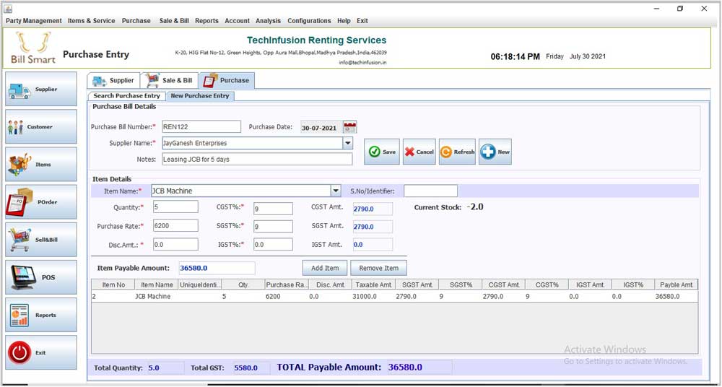722x387 pixels.
Task: Click the Bill Smart logo
Action: coord(32,48)
